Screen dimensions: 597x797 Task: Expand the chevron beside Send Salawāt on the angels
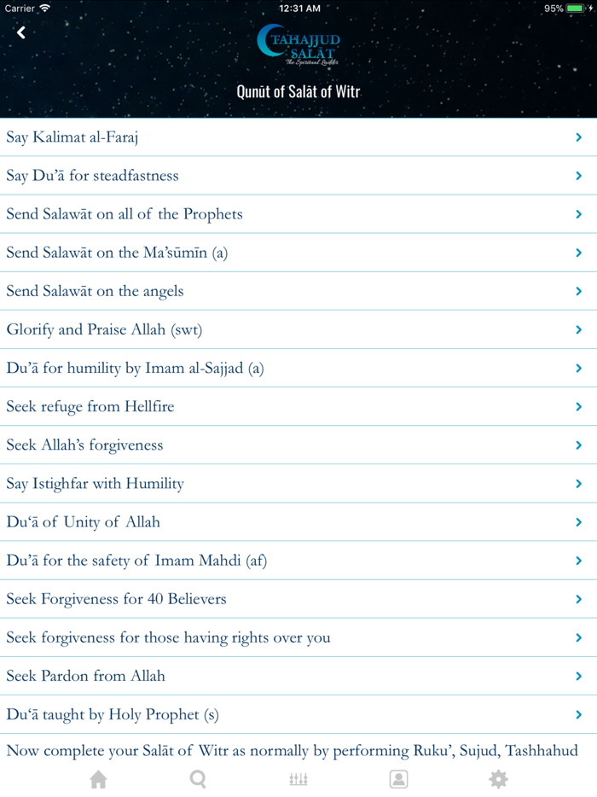tap(578, 290)
